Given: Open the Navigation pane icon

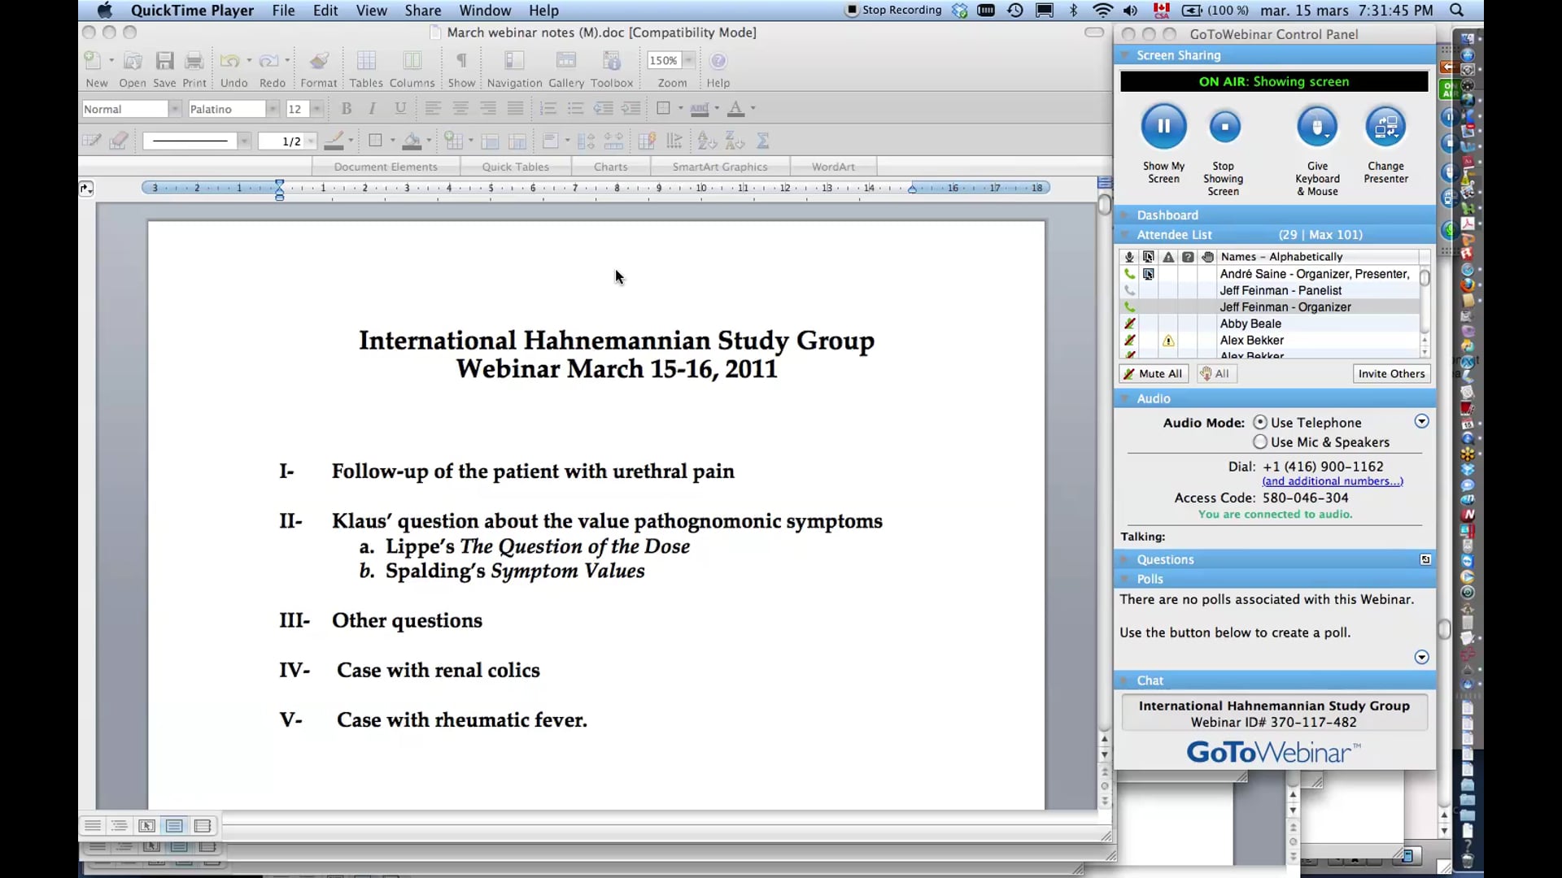Looking at the screenshot, I should click(x=513, y=61).
